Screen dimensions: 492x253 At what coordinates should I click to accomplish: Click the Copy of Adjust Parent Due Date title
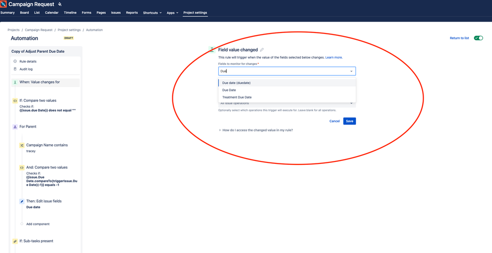point(38,51)
